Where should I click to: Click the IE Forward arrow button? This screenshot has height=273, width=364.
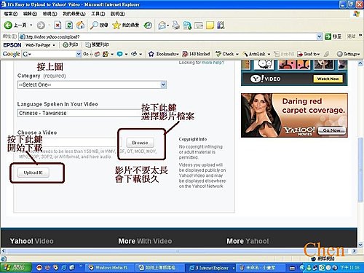41,25
